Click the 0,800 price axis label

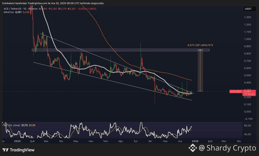247,53
